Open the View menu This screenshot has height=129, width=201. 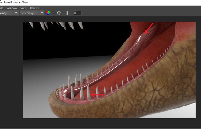[24, 8]
